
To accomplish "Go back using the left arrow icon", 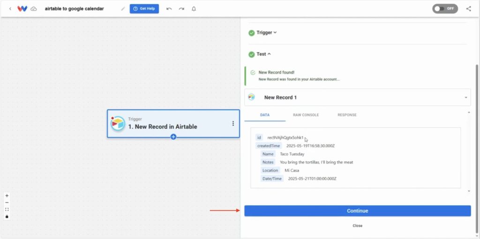I will 10,9.
